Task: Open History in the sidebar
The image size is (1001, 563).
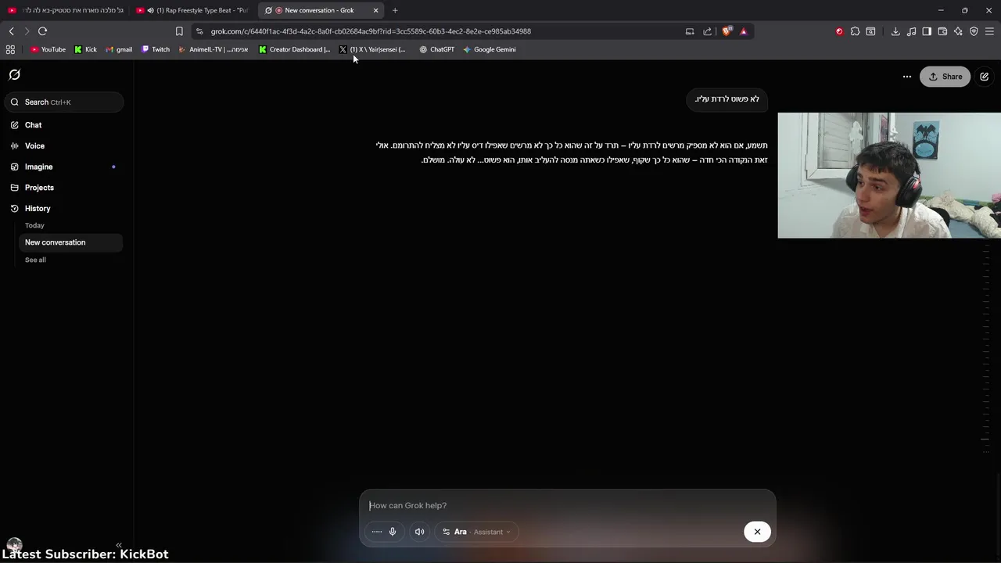Action: (x=38, y=209)
